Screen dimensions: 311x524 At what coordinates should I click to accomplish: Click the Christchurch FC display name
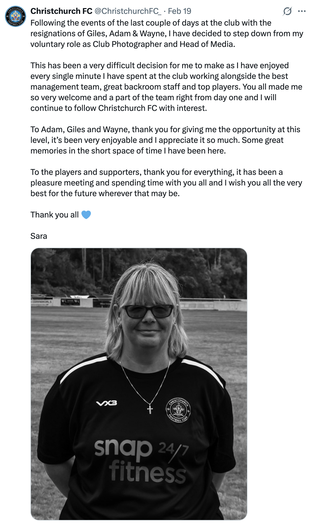coord(61,11)
